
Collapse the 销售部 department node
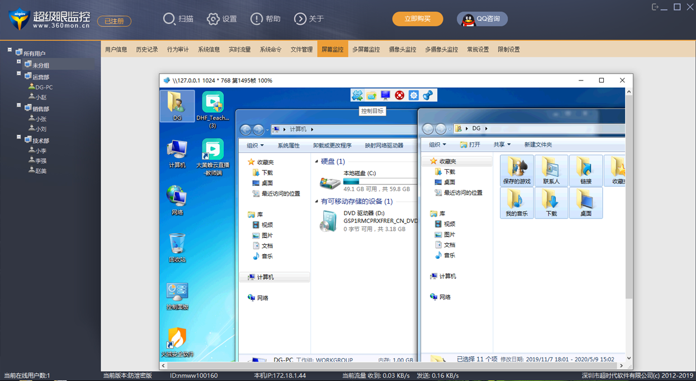coord(18,106)
